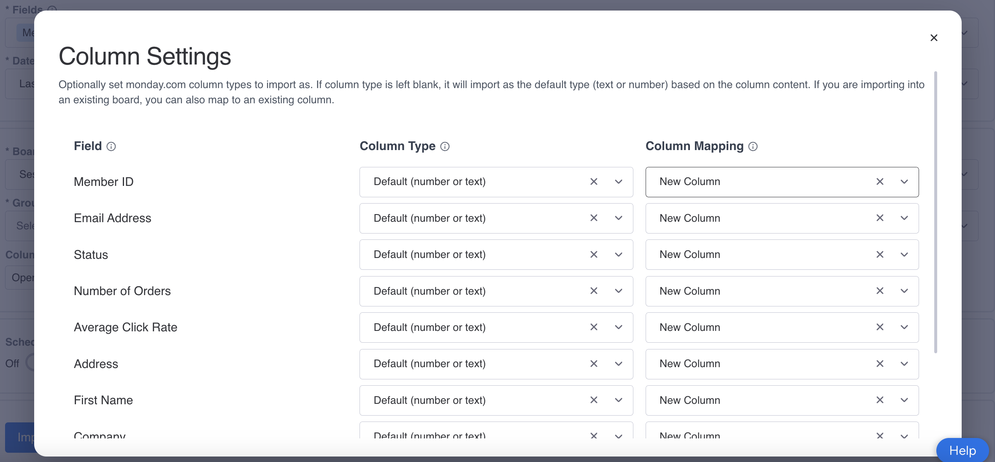Show info tooltip next to Column Mapping header
The image size is (995, 462).
coord(753,146)
